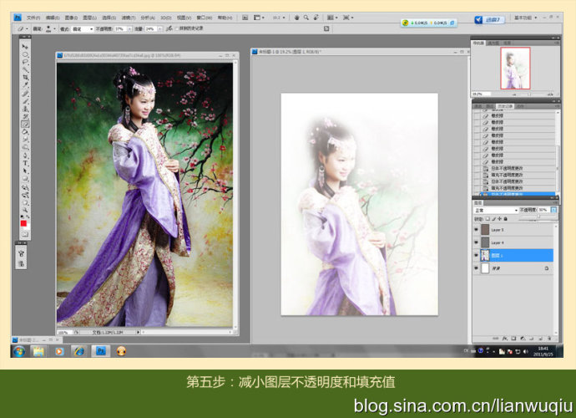Open the Image menu
The height and width of the screenshot is (418, 576).
point(71,18)
